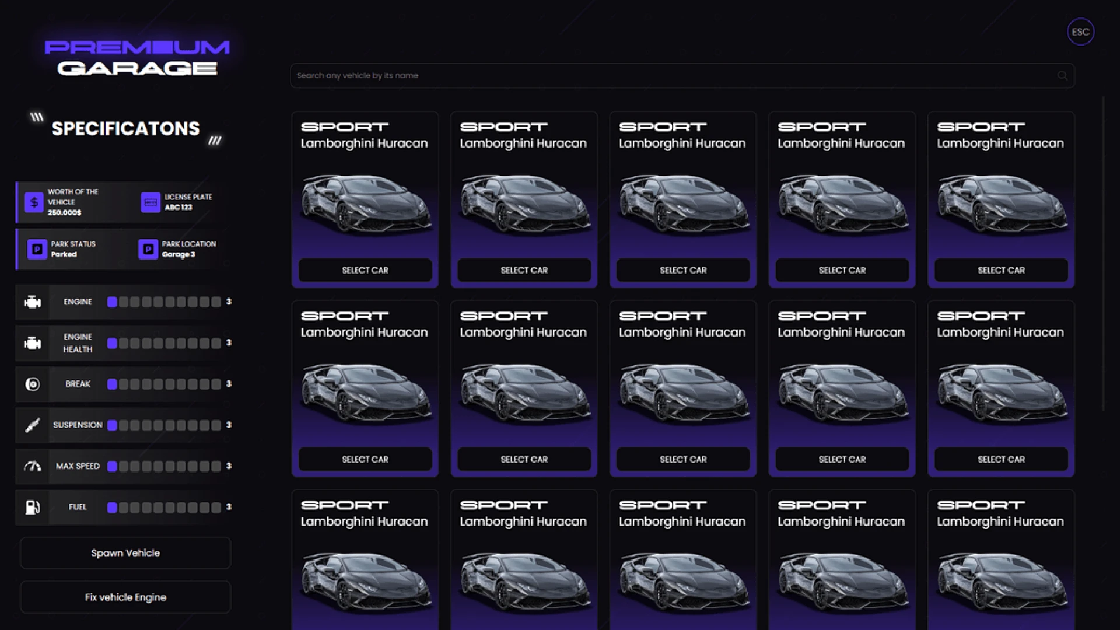Screen dimensions: 1120x630
Task: Select Car on first-row, fifth card
Action: coord(1001,270)
